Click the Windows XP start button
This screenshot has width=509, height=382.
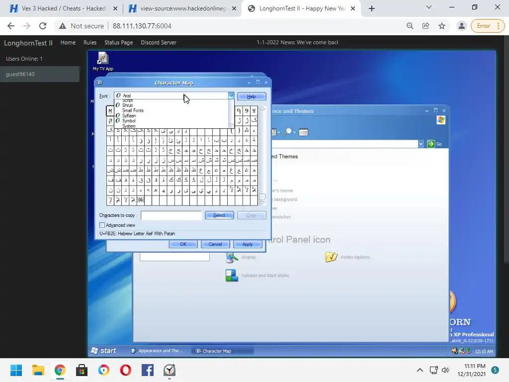[x=104, y=351]
